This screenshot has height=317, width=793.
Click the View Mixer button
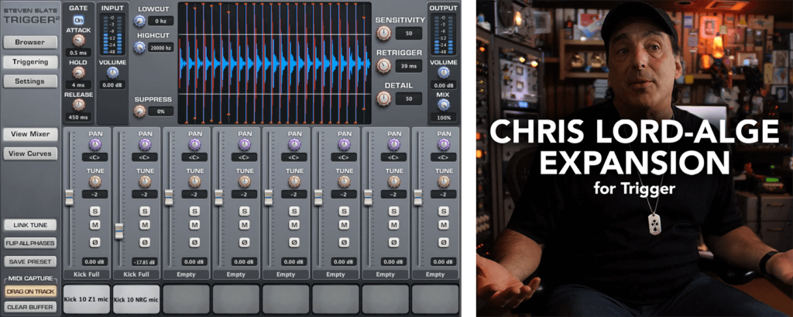(30, 134)
